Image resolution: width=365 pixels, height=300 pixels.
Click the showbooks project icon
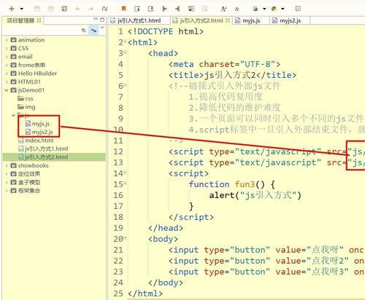[13, 165]
